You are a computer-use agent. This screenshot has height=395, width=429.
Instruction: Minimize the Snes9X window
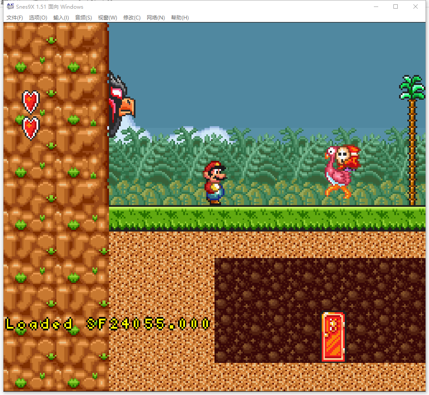(376, 7)
